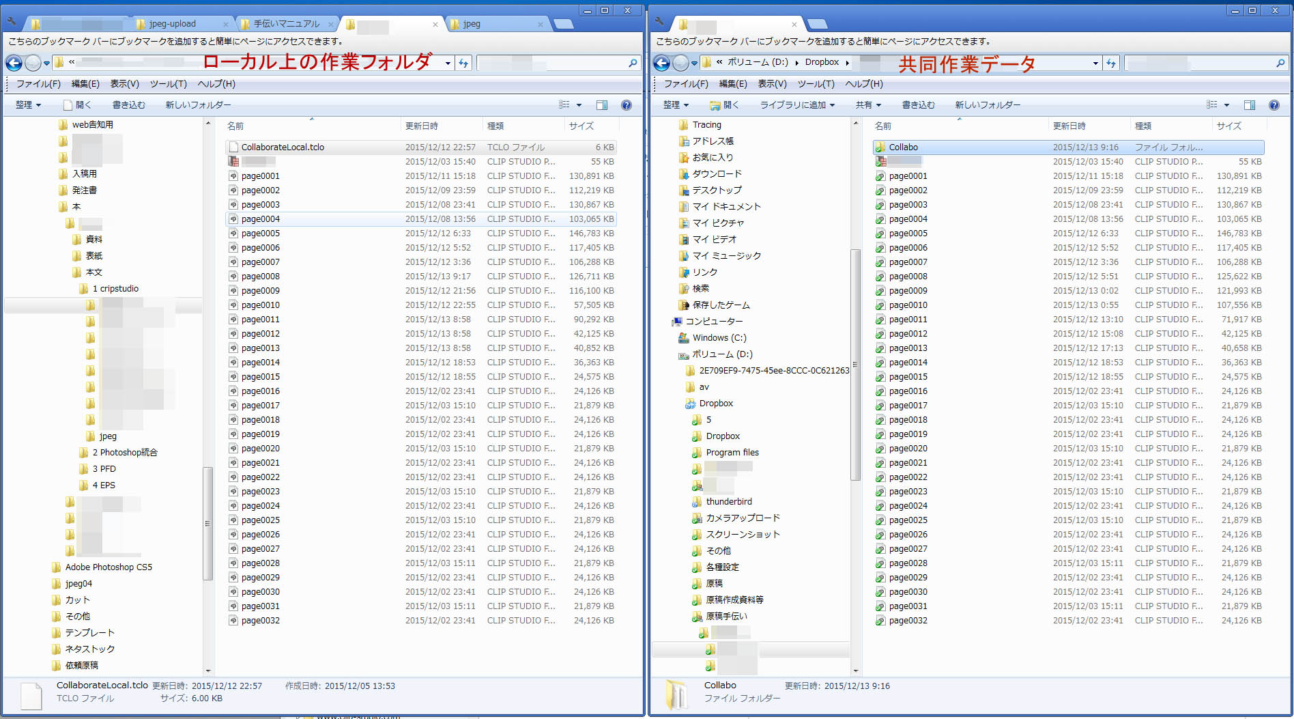
Task: Open the CollaborateLocal.tclo file icon
Action: (x=233, y=147)
